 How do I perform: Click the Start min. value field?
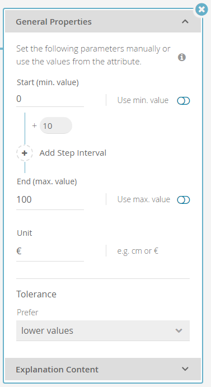pos(50,99)
